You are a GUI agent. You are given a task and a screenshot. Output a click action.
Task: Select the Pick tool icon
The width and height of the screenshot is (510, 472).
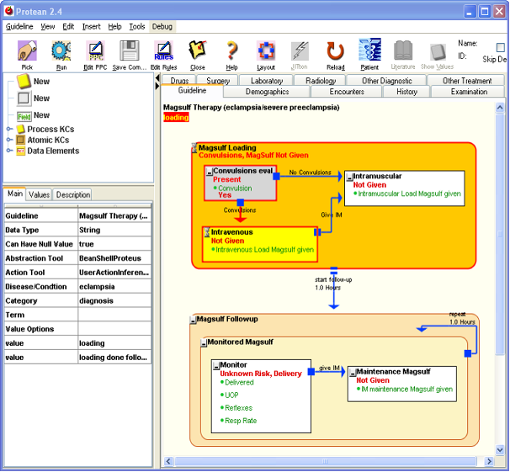pos(27,52)
